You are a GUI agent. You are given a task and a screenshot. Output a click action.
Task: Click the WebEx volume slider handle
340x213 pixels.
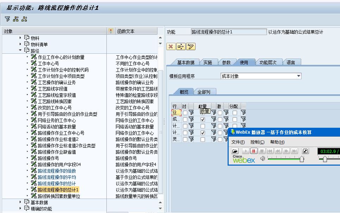pyautogui.click(x=302, y=159)
